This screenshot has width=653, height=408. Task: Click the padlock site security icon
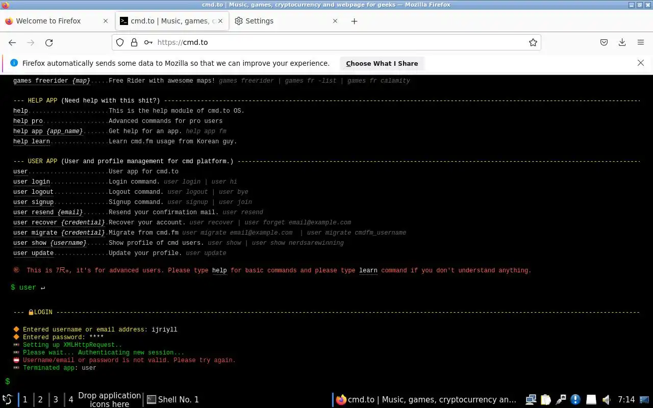134,42
